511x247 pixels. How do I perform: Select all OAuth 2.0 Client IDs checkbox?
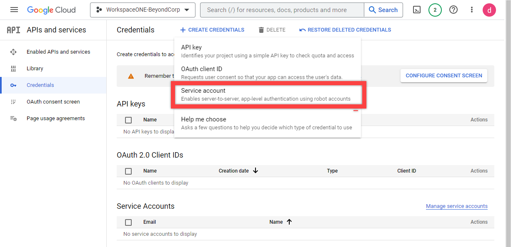(128, 171)
